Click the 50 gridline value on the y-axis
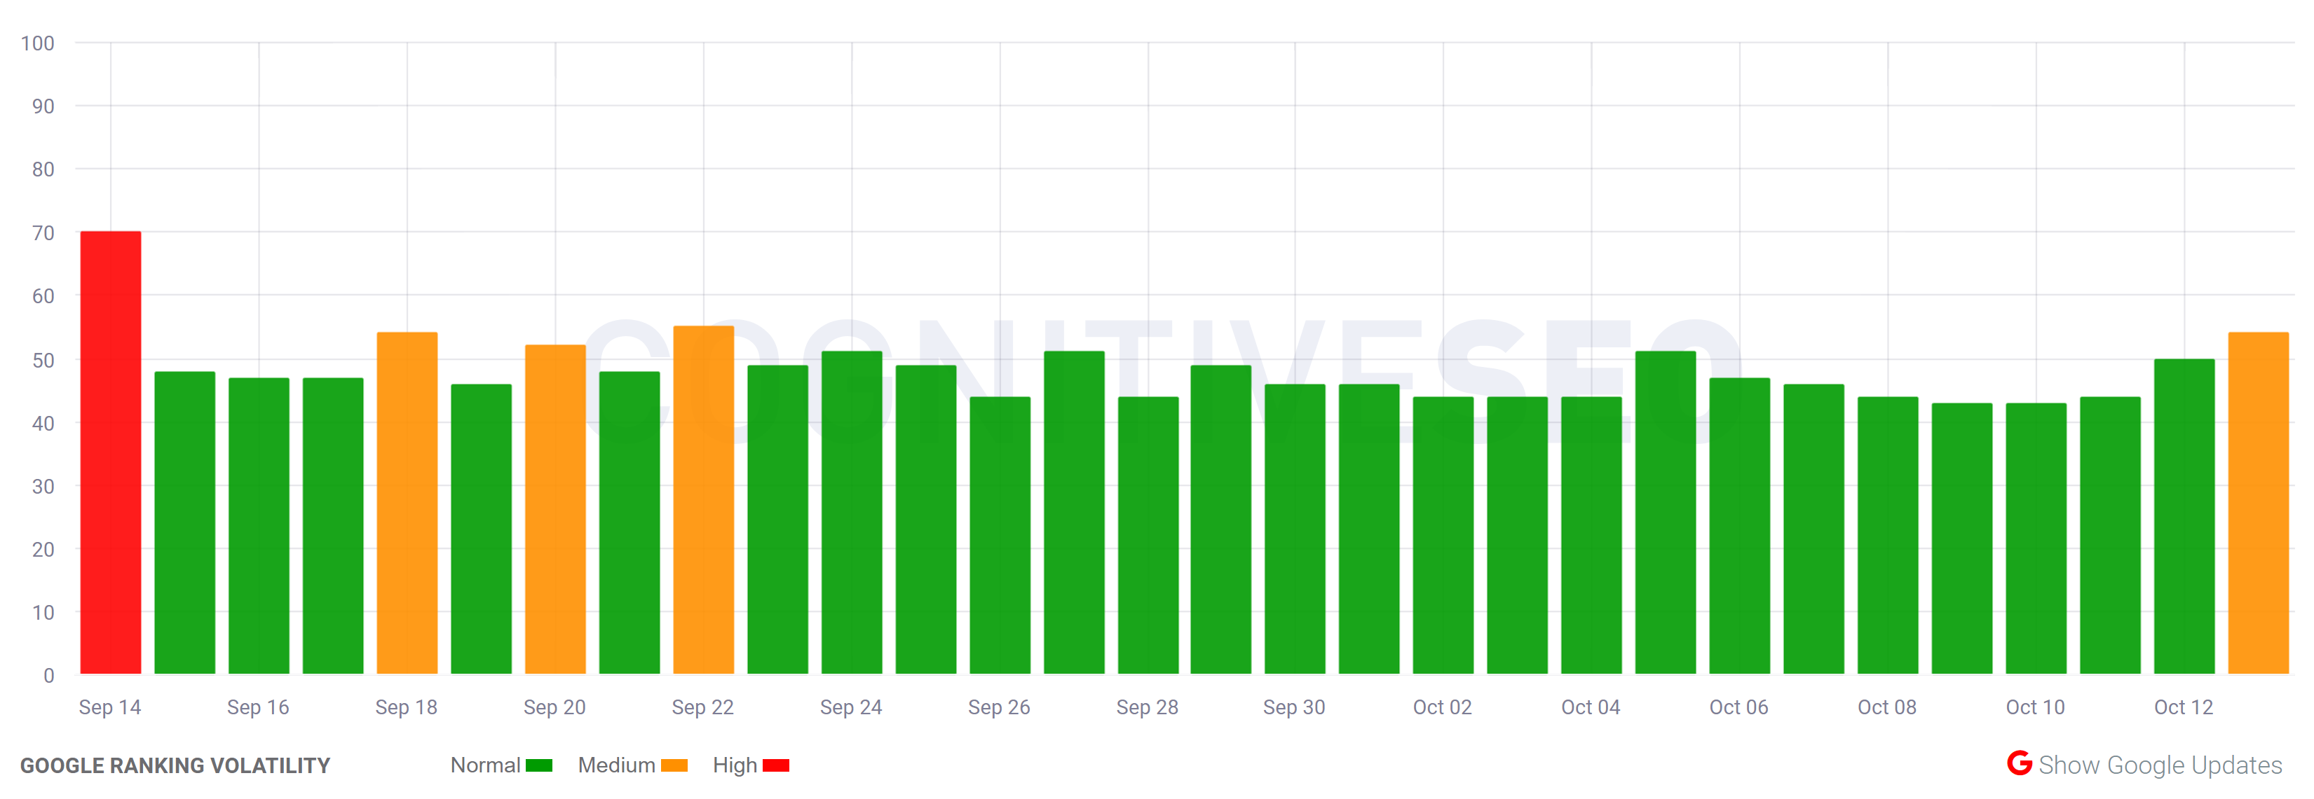Viewport: 2314px width, 799px height. [x=45, y=359]
